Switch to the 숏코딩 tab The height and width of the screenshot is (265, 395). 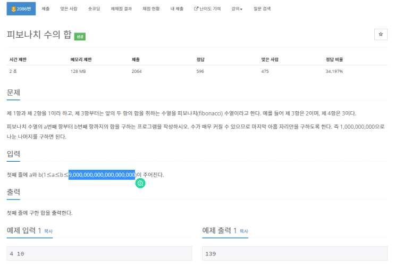coord(94,9)
